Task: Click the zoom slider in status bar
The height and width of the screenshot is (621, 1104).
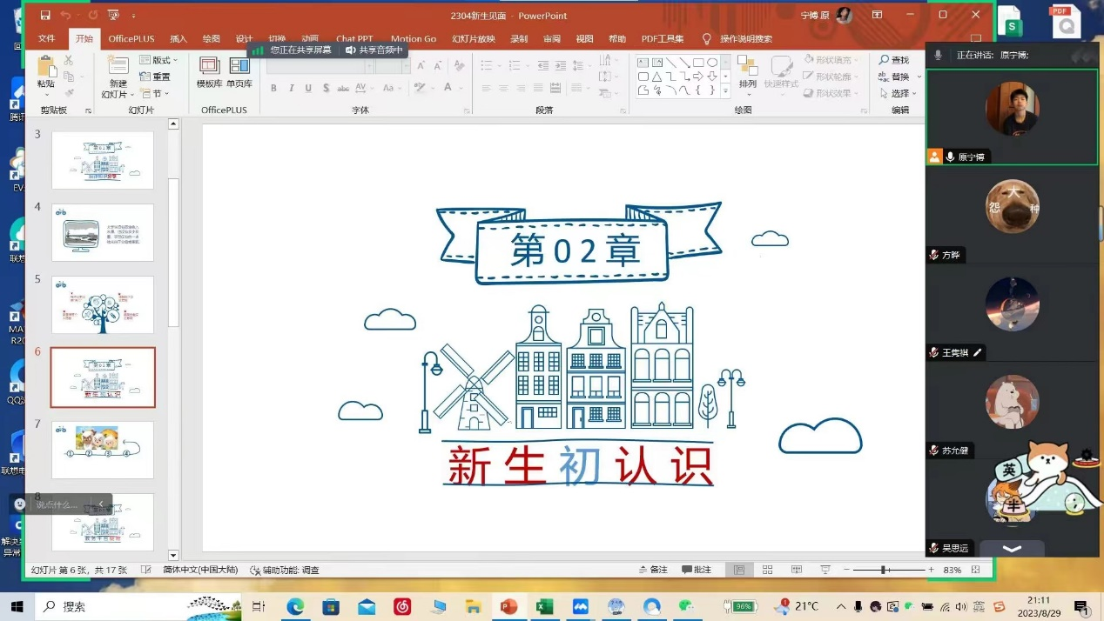Action: tap(884, 570)
